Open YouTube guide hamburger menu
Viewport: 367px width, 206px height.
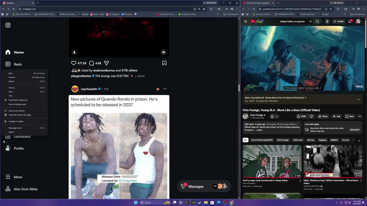(x=245, y=21)
